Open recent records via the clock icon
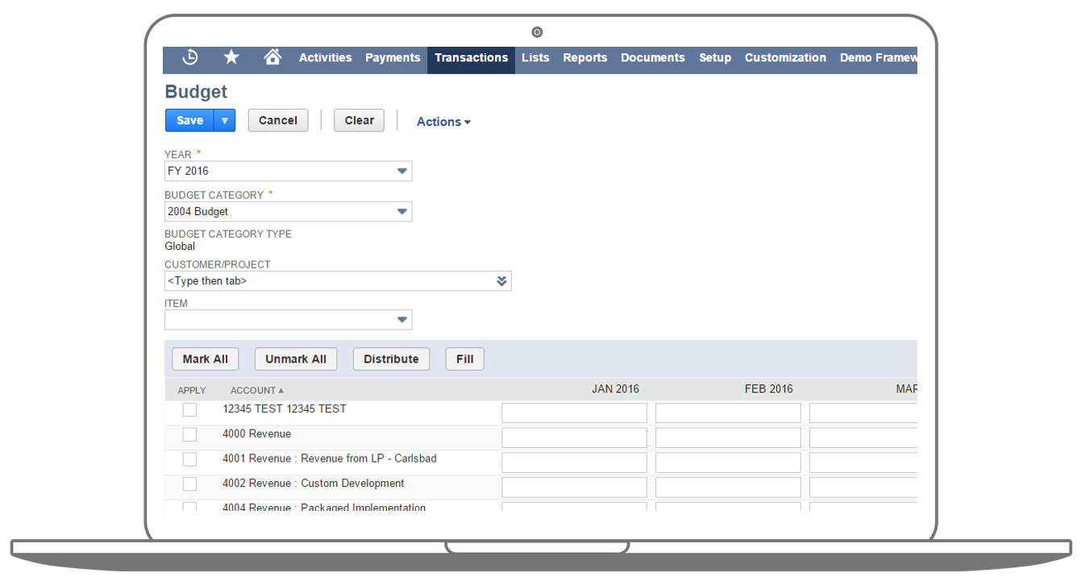This screenshot has height=581, width=1081. coord(191,57)
